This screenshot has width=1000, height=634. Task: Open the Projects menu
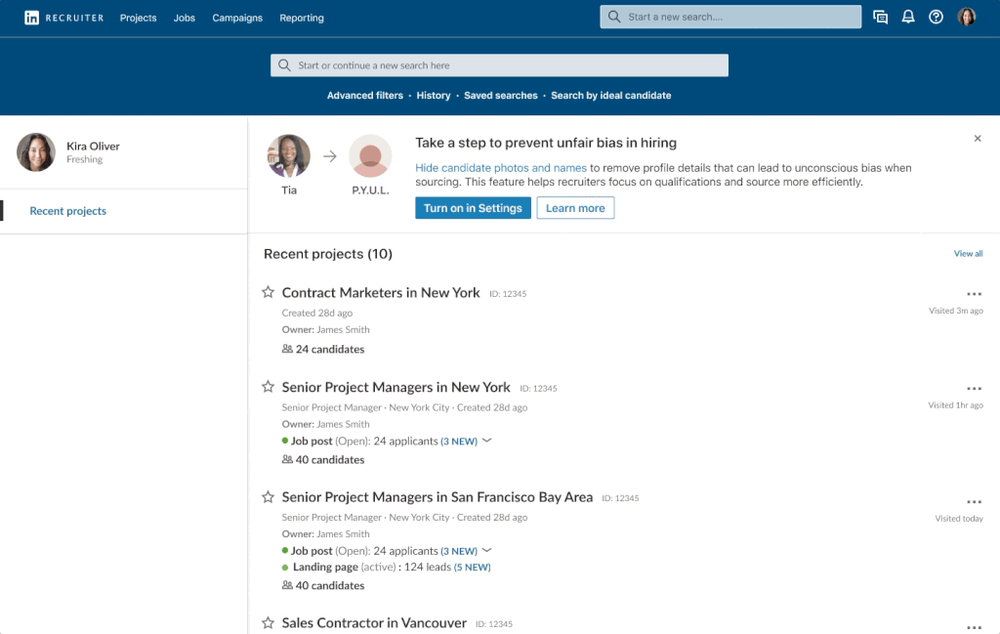[138, 18]
